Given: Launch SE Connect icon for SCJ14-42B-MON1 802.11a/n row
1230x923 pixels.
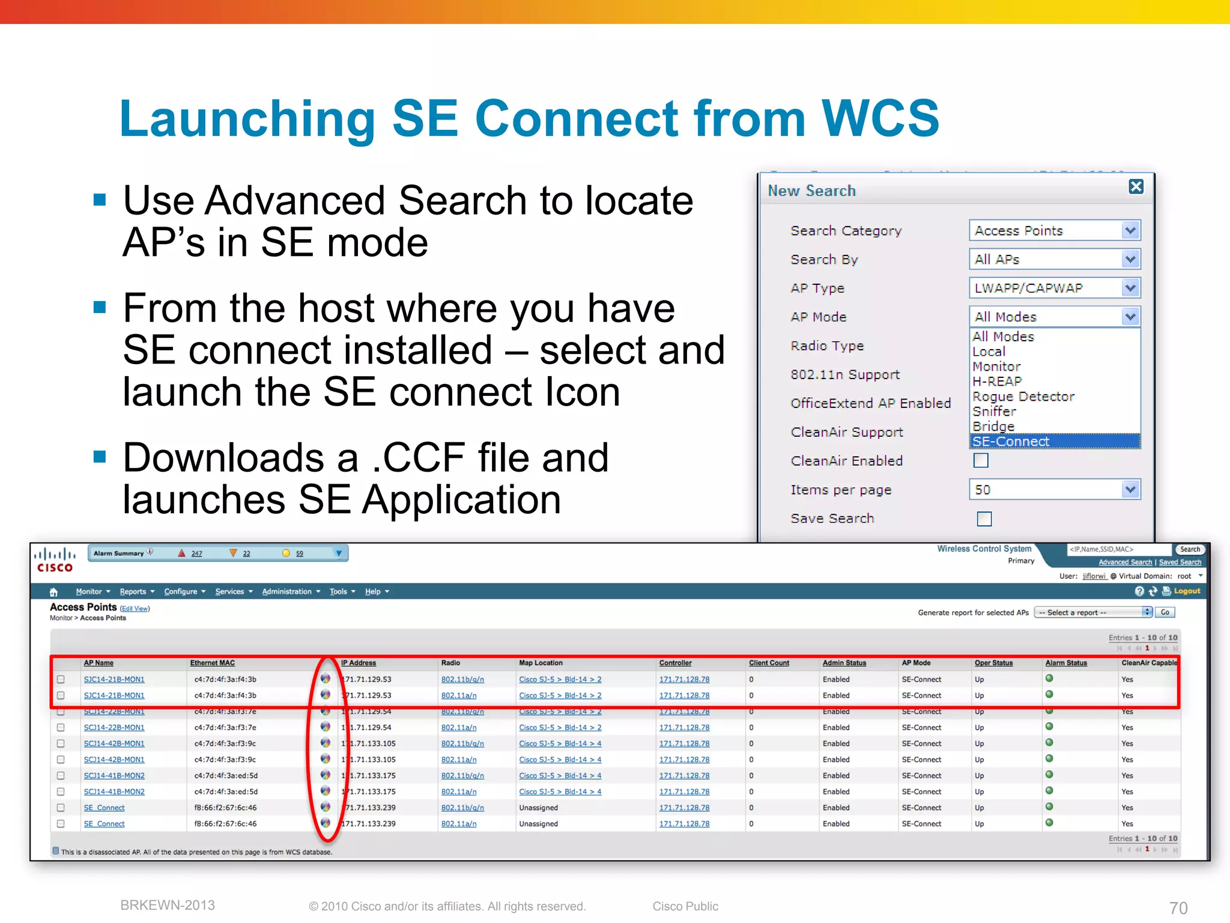Looking at the screenshot, I should (x=325, y=759).
